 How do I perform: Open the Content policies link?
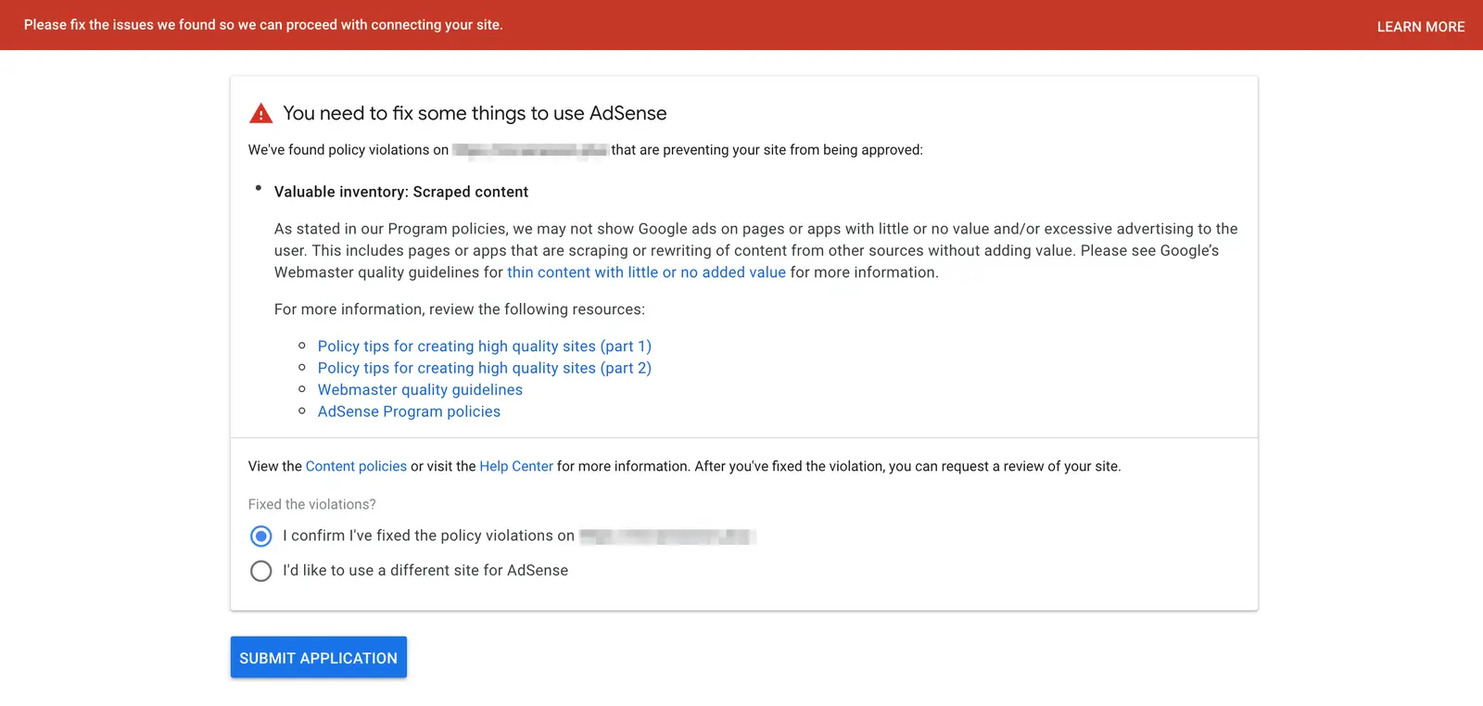(x=356, y=466)
